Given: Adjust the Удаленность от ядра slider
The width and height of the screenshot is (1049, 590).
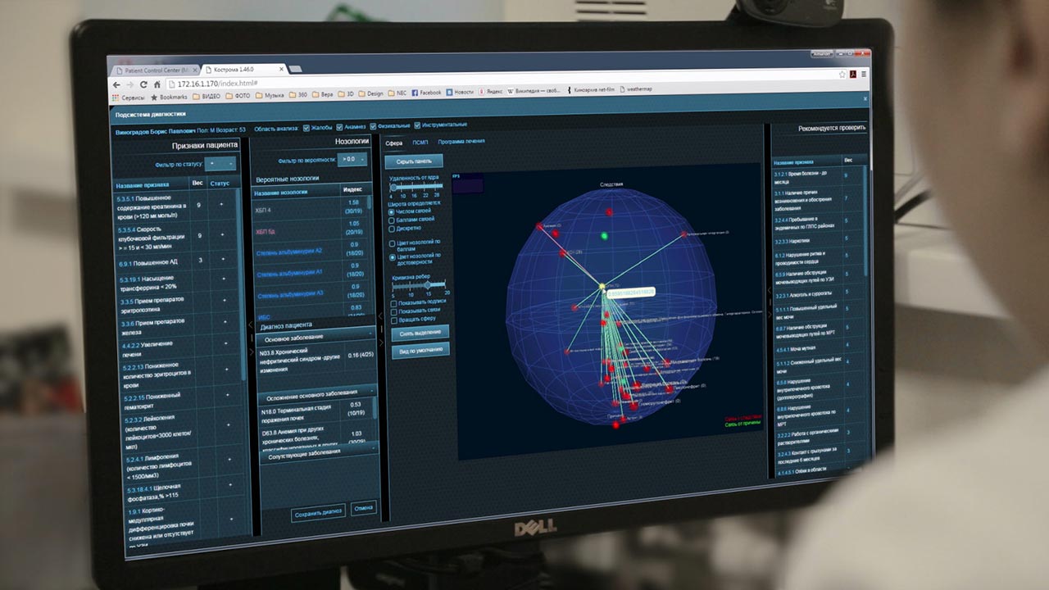Looking at the screenshot, I should pos(416,187).
